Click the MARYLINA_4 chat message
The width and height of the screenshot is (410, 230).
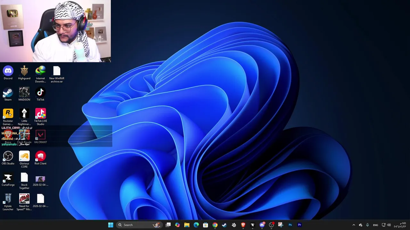pos(16,133)
